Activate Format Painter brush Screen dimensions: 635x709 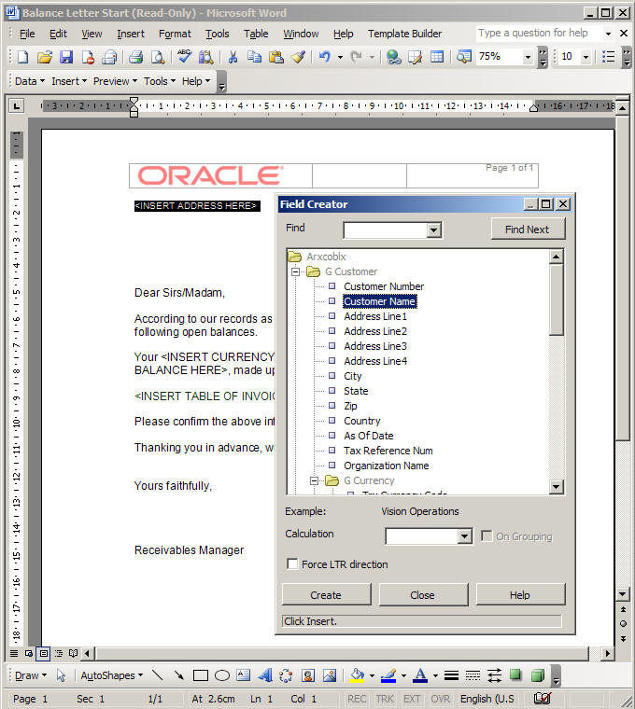pos(298,57)
